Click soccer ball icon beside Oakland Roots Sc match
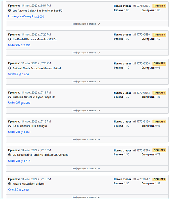 (10, 68)
